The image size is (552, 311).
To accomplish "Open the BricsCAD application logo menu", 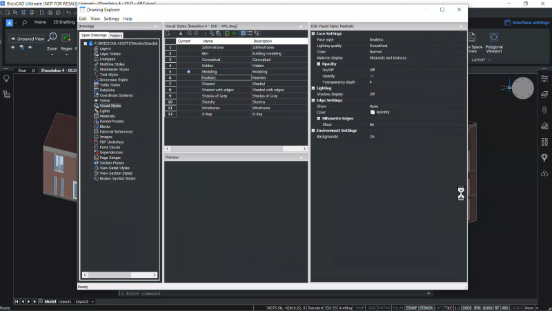I will click(x=10, y=23).
